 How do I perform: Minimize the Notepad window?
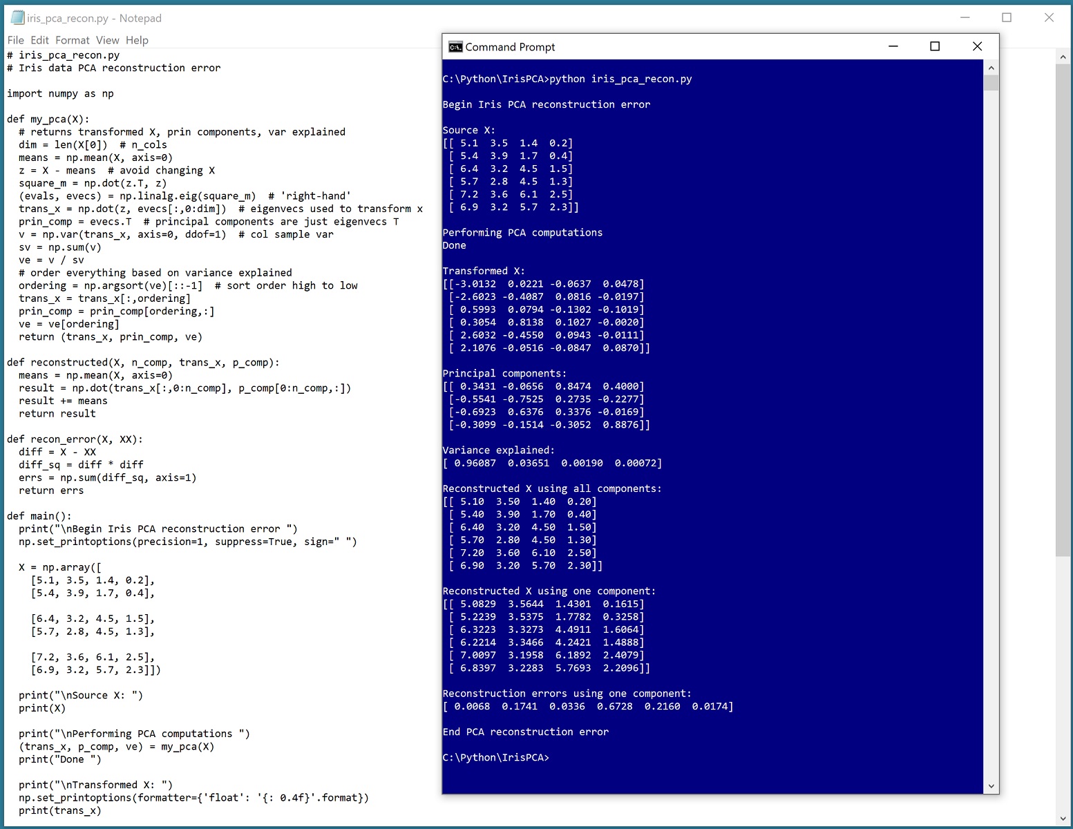tap(965, 18)
